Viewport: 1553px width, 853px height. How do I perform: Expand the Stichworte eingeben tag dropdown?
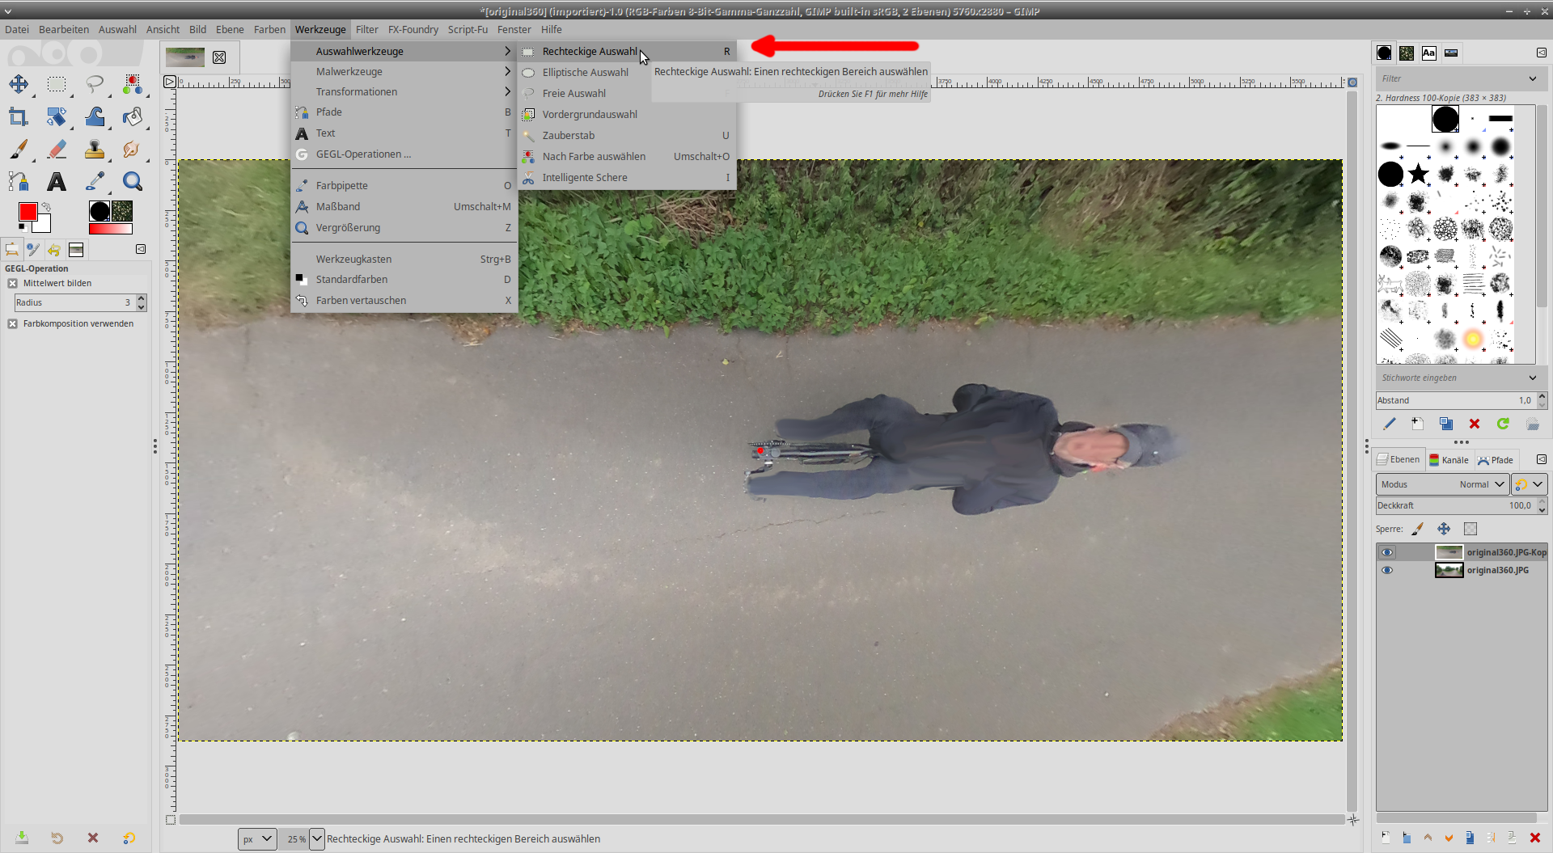pos(1532,378)
